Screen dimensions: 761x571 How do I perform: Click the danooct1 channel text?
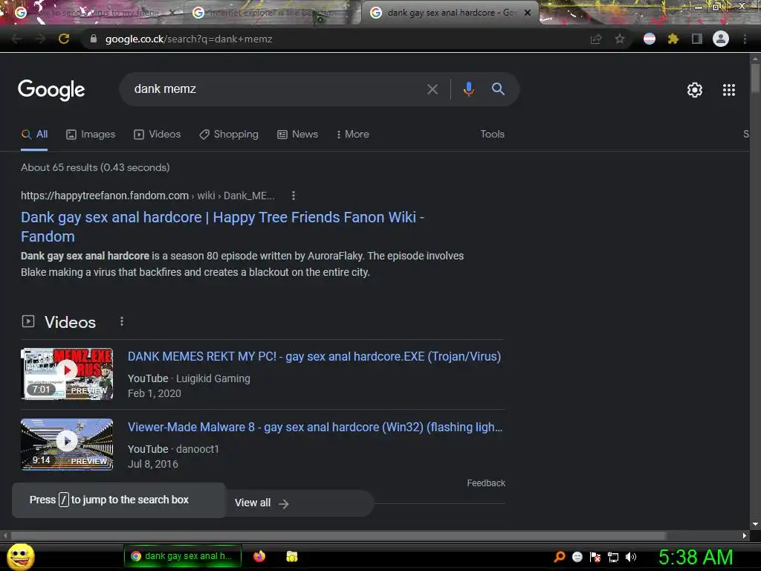198,449
